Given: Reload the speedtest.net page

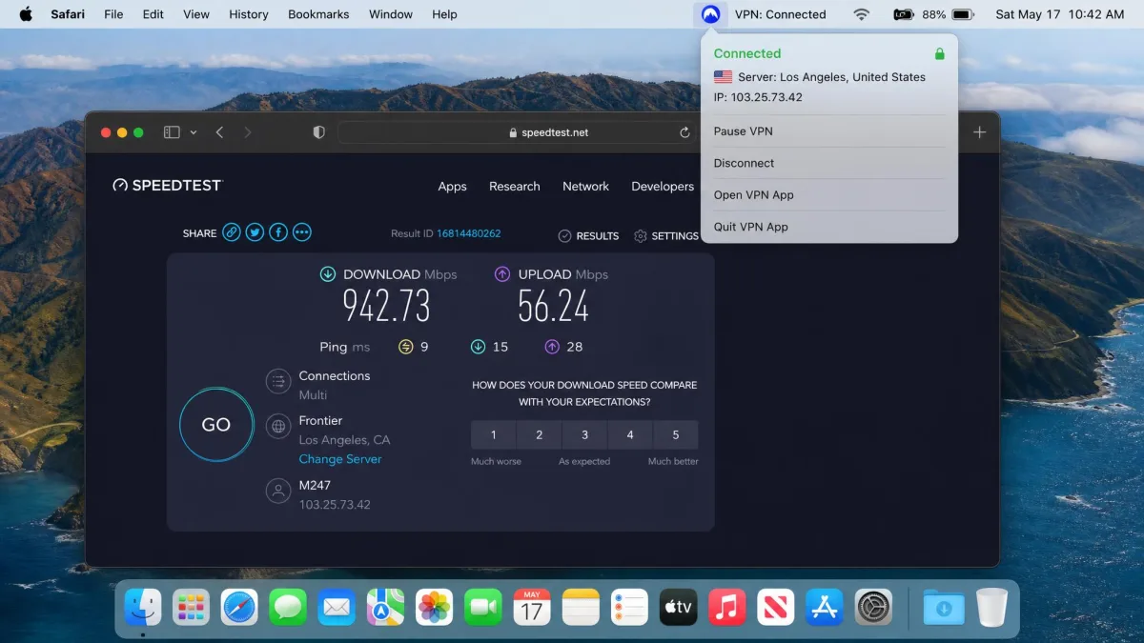Looking at the screenshot, I should click(x=684, y=132).
